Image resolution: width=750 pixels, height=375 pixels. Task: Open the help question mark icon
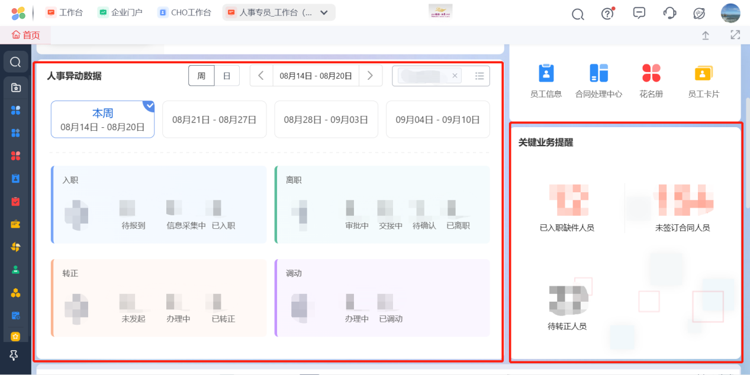coord(608,13)
